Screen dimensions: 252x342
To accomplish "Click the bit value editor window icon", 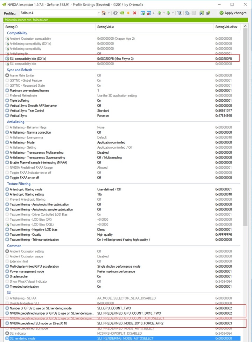I will (202, 13).
